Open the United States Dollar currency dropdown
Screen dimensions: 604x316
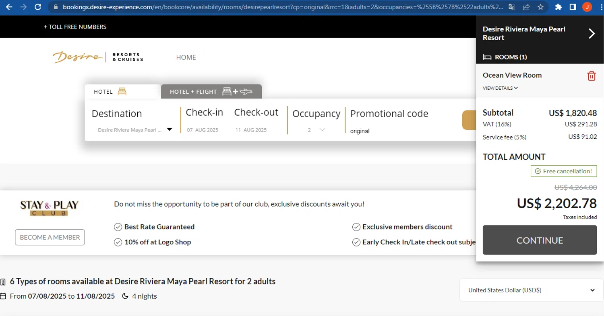pyautogui.click(x=532, y=290)
